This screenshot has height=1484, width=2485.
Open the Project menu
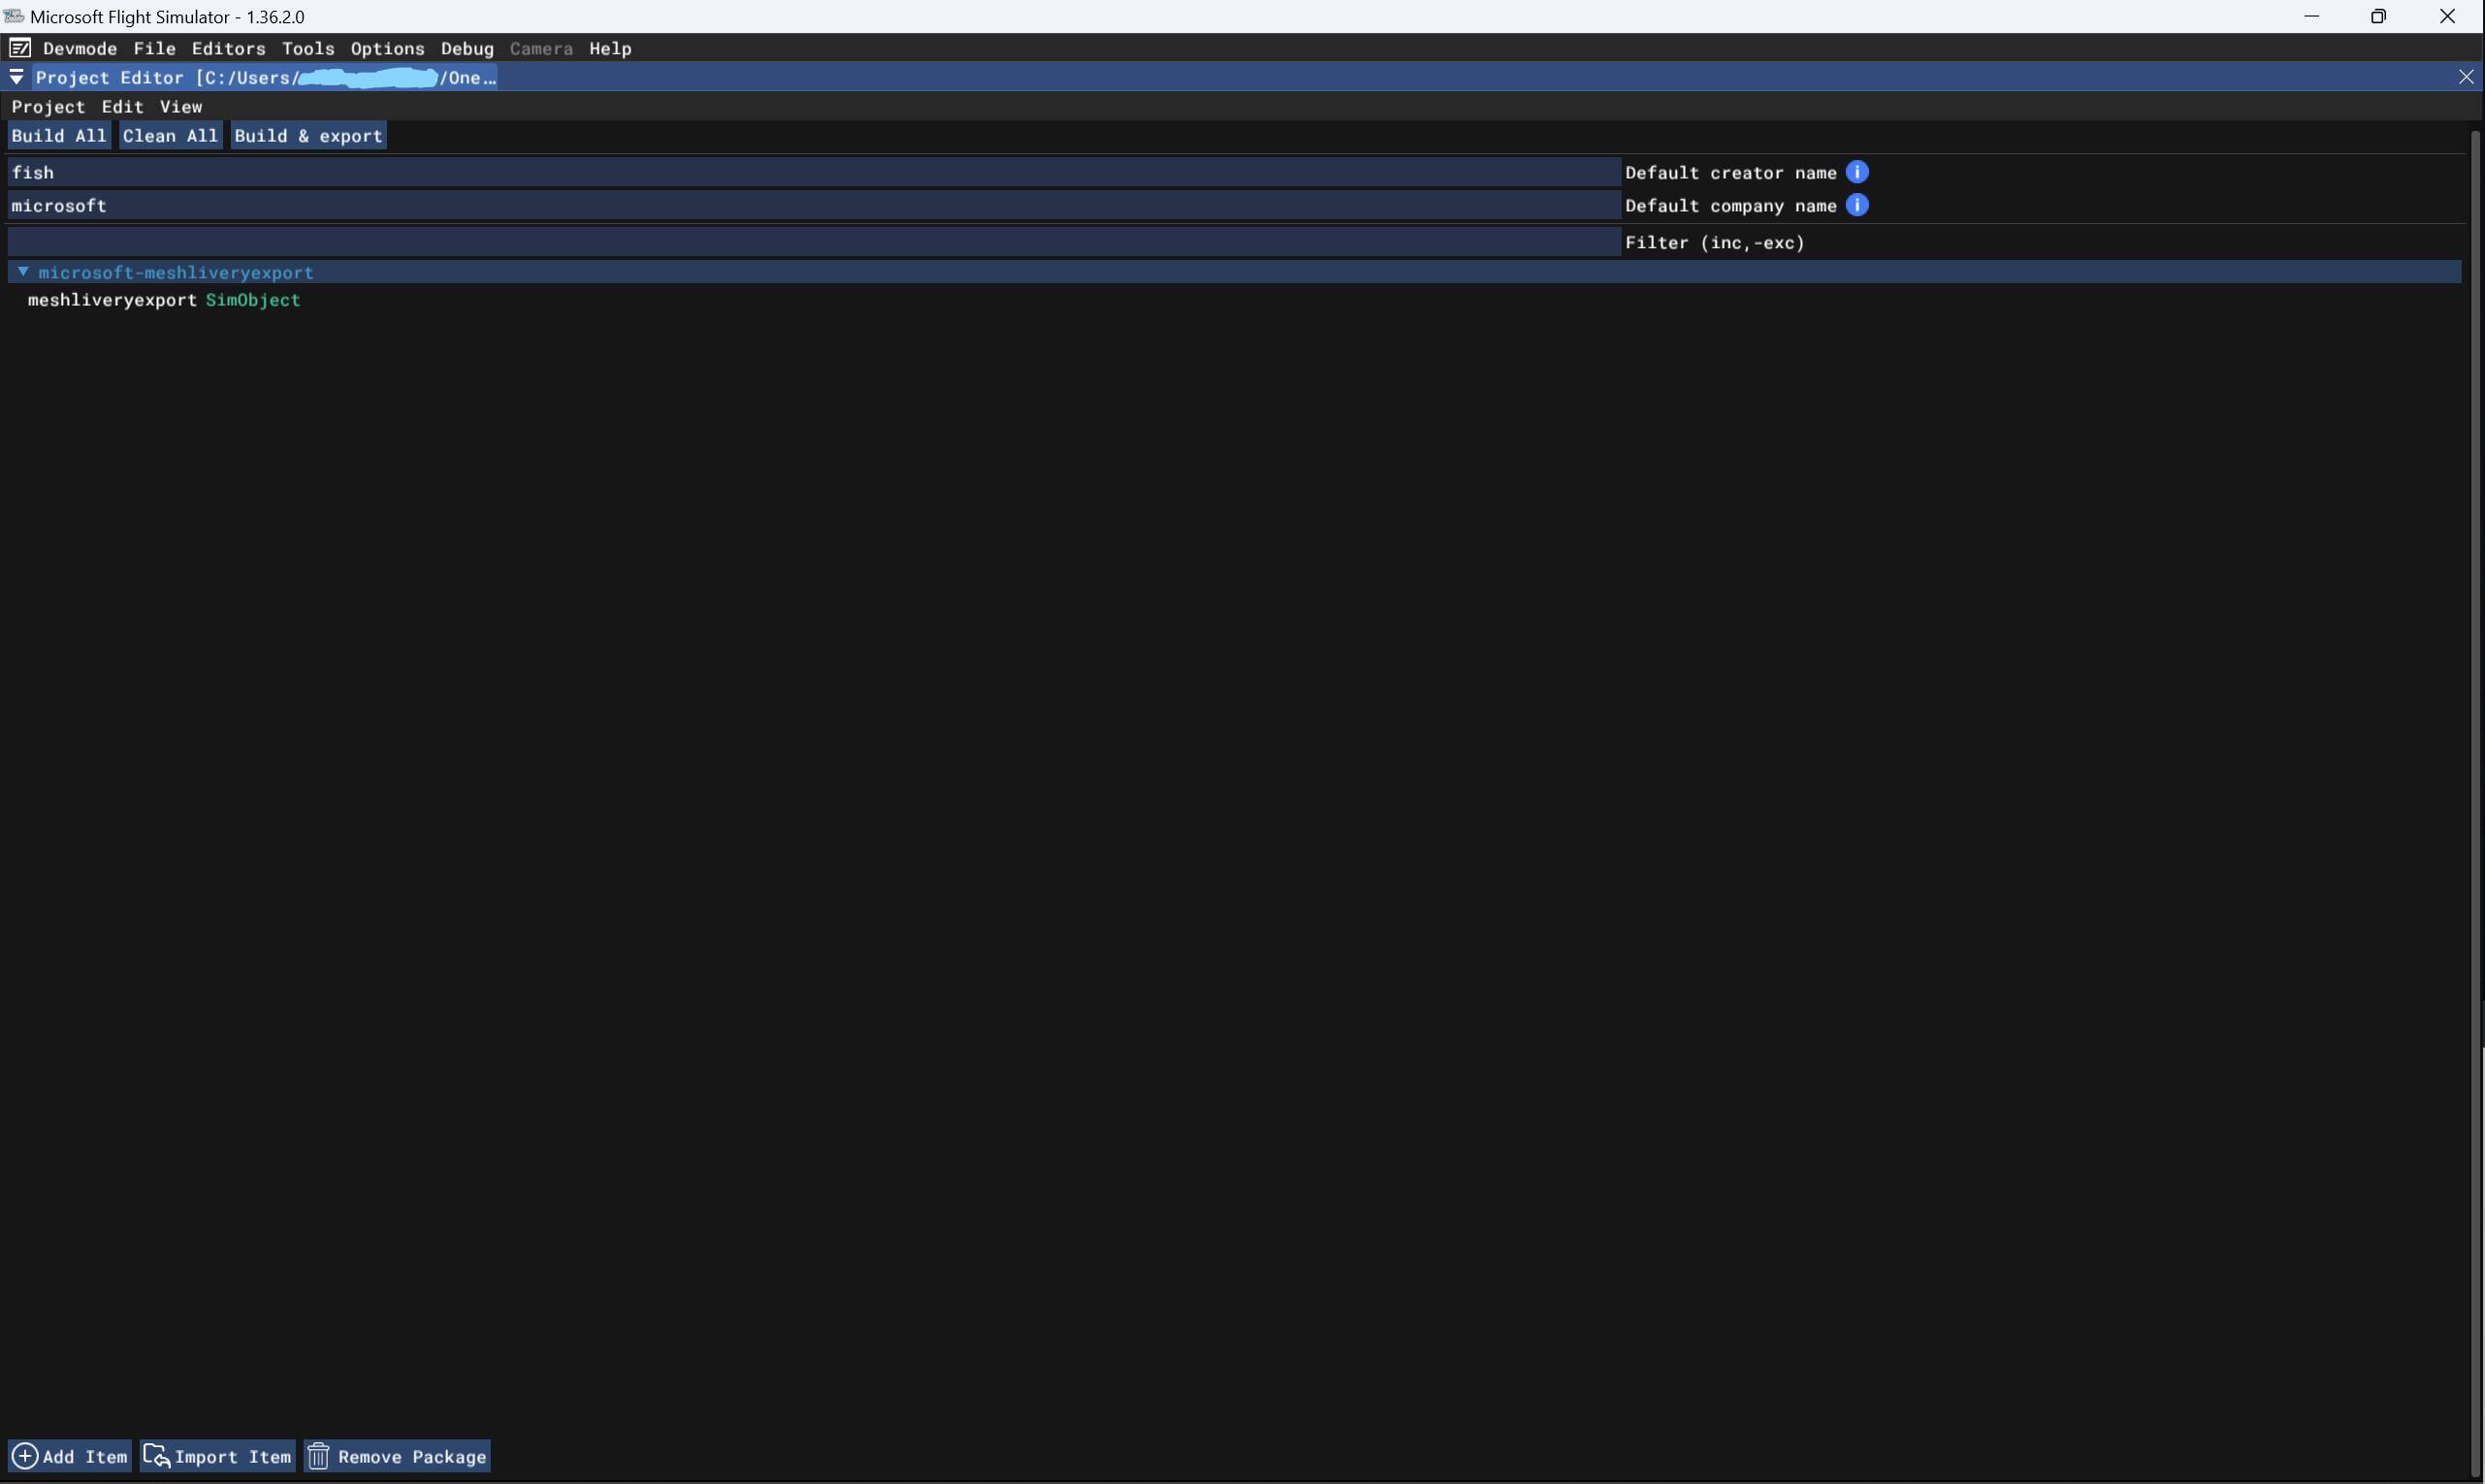(47, 106)
